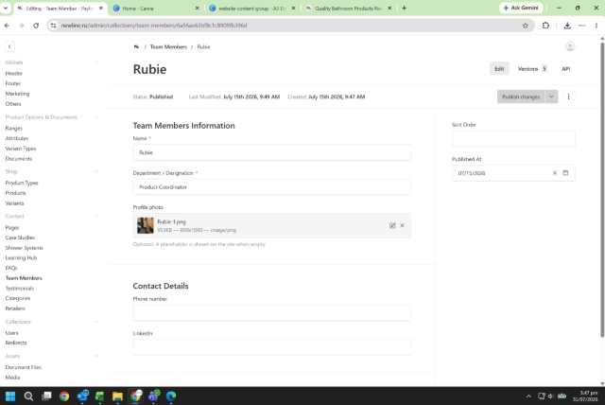
Task: Open the browser downloads icon
Action: coord(567,26)
